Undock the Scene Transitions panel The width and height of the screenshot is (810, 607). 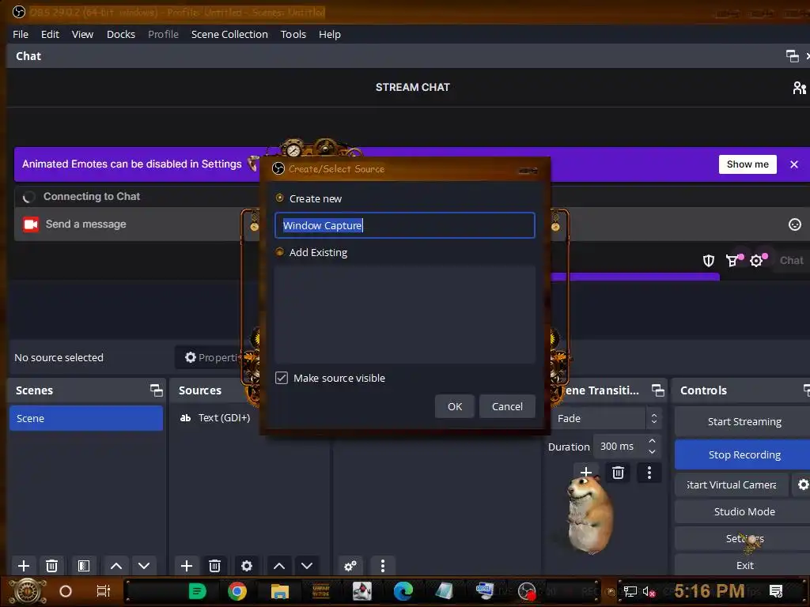tap(657, 390)
